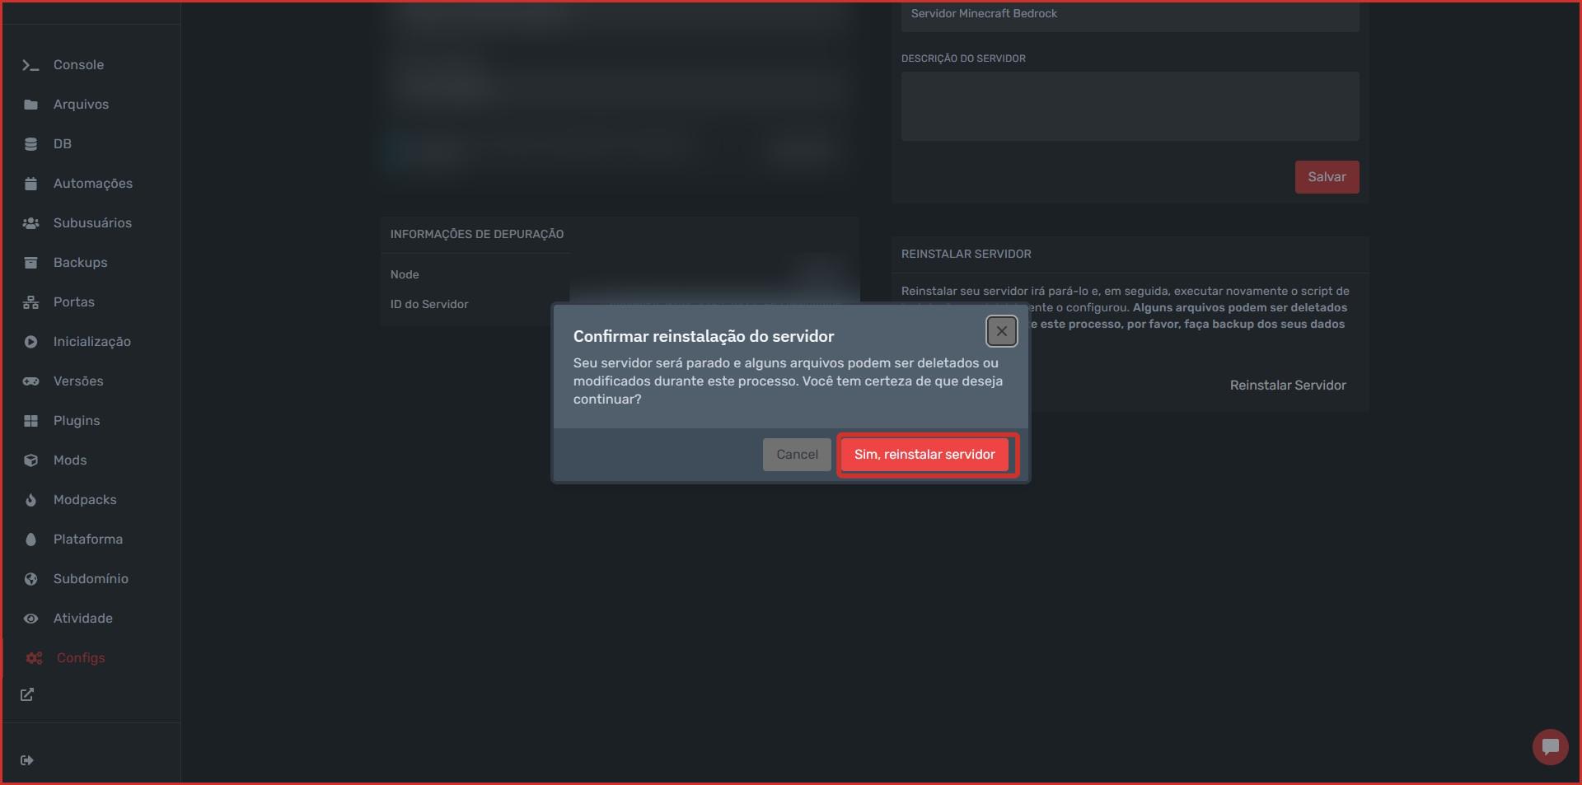Screen dimensions: 1582x785
Task: Go to Plugins in the sidebar
Action: click(x=77, y=421)
